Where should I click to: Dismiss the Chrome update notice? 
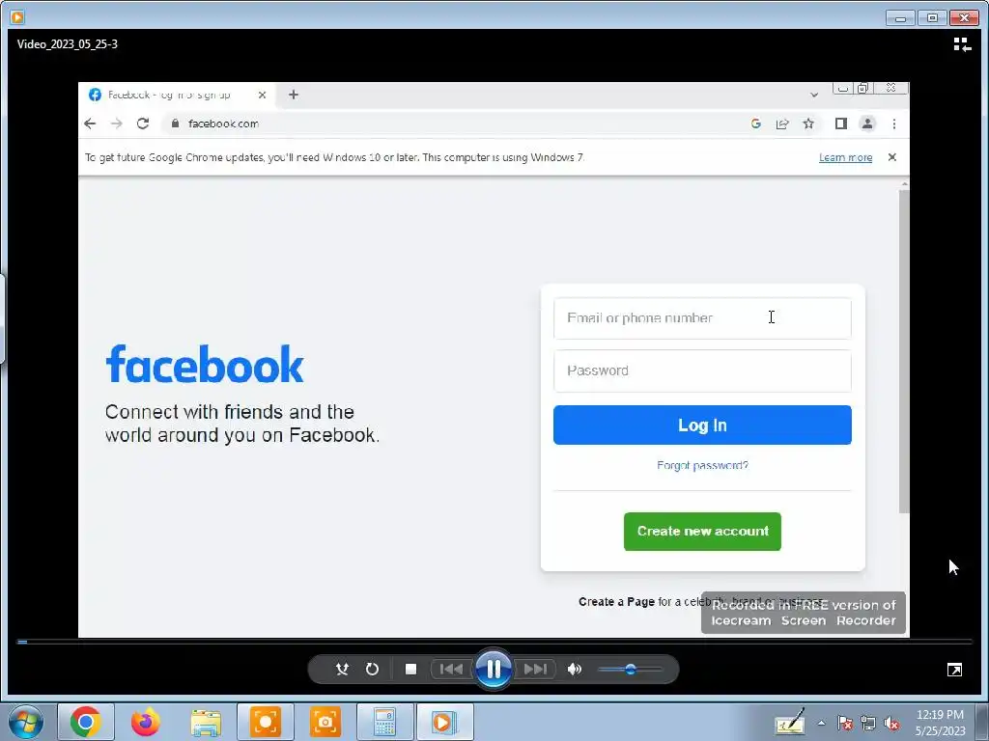tap(891, 157)
